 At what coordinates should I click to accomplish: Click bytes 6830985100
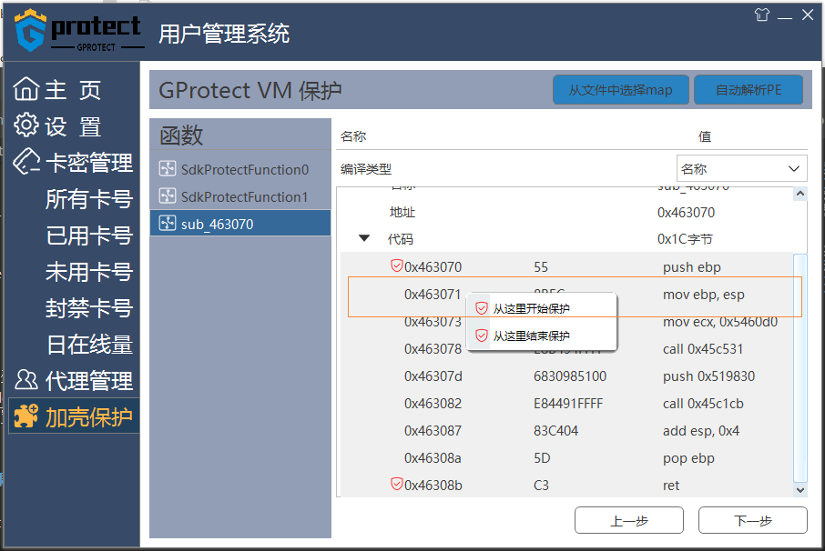[570, 376]
